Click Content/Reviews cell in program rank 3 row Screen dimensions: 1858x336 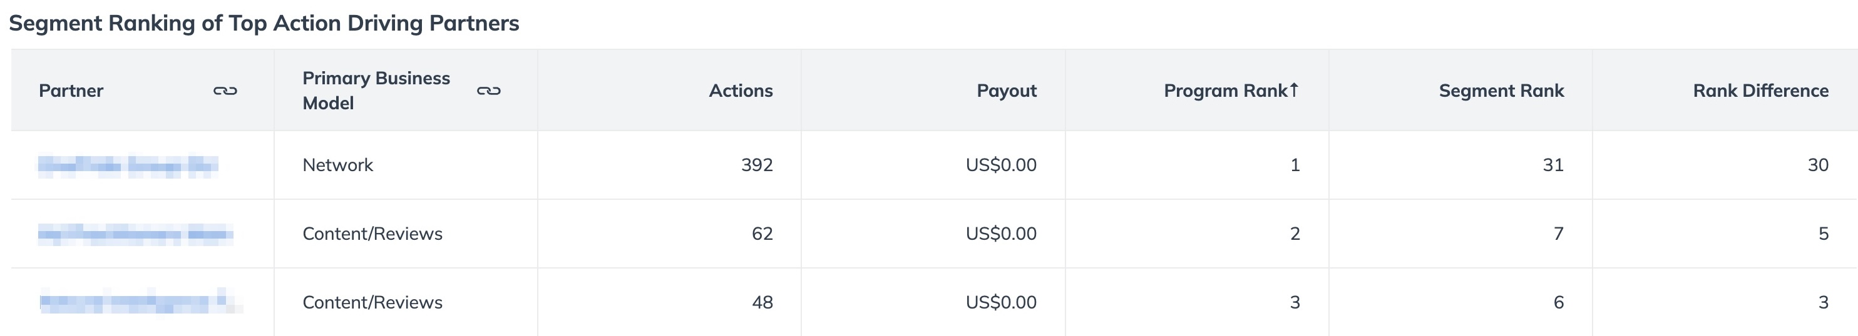(x=372, y=302)
